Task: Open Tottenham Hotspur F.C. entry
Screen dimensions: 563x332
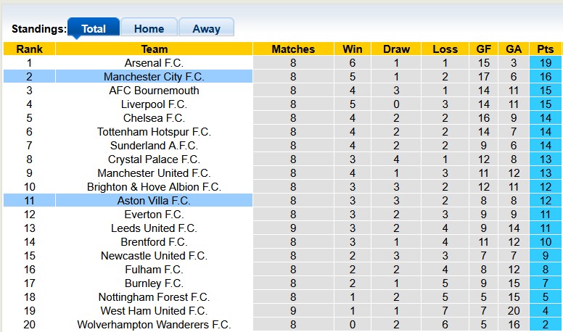Action: (x=154, y=132)
